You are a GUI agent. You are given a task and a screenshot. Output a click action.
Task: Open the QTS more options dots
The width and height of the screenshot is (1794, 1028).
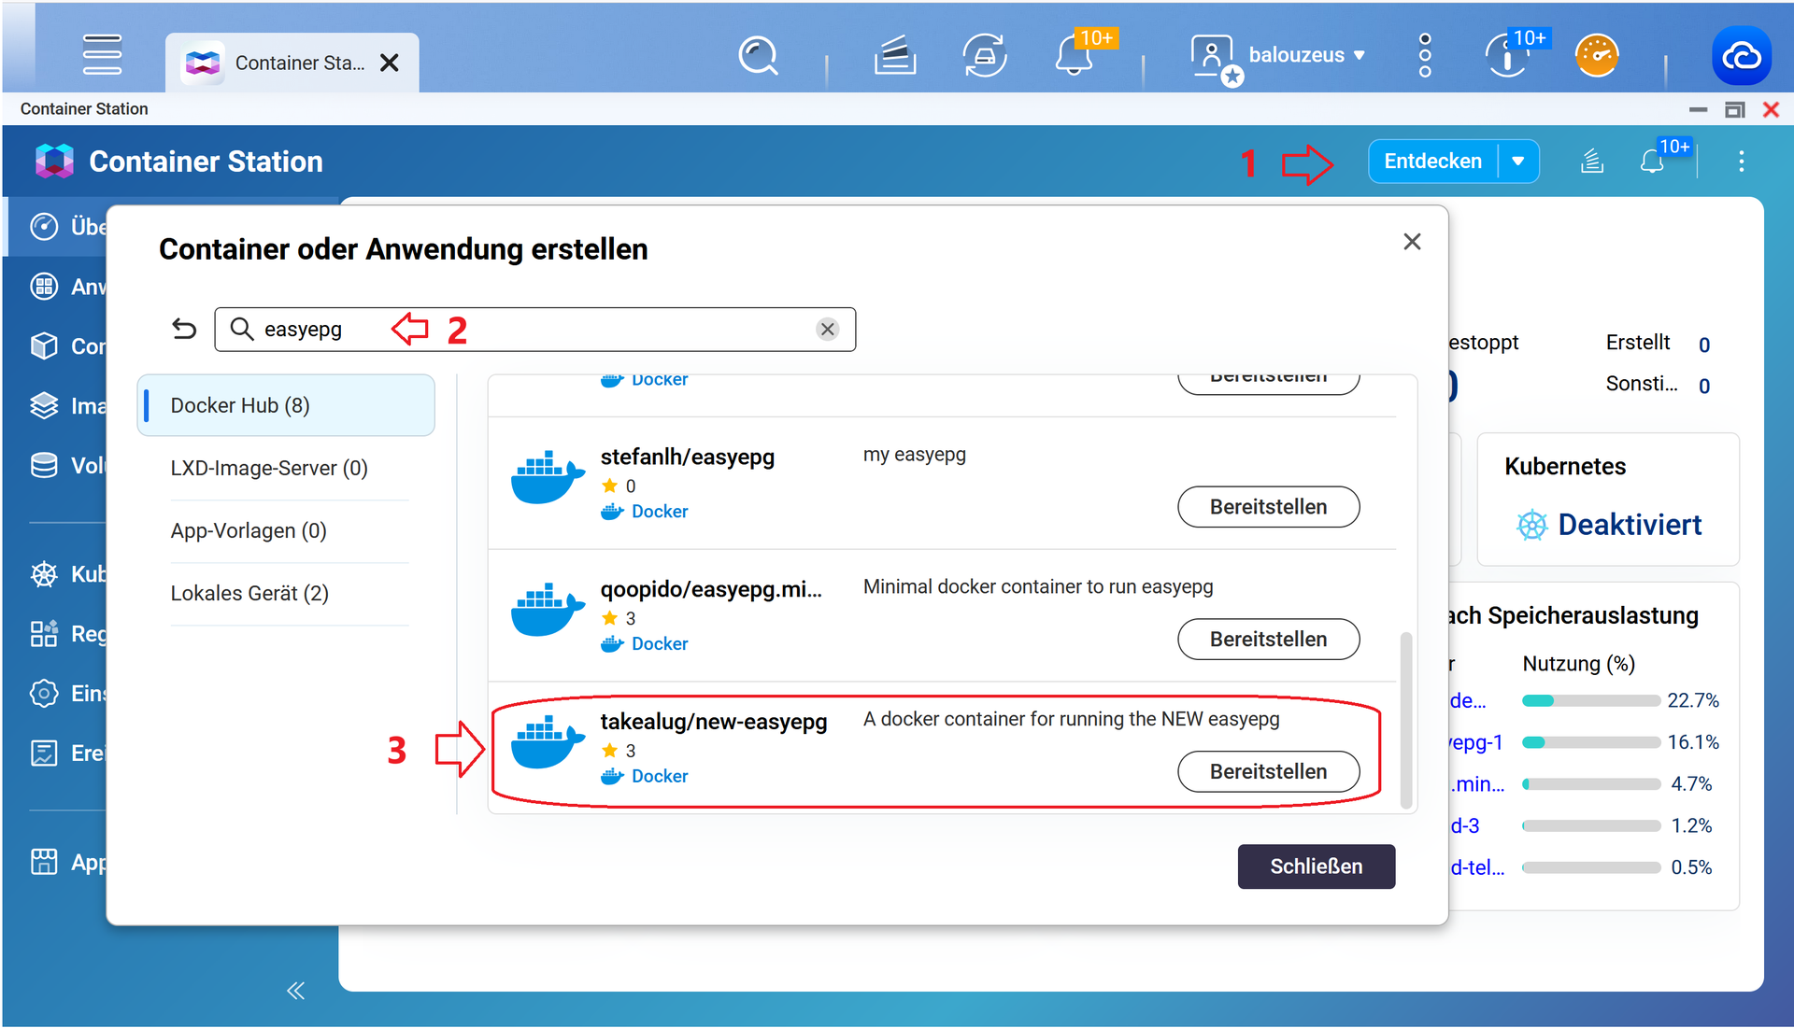pos(1425,55)
